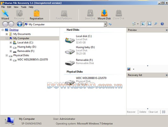Viewport: 168px width, 127px height.
Task: Collapse the Physical Disks tree node
Action: pos(7,55)
